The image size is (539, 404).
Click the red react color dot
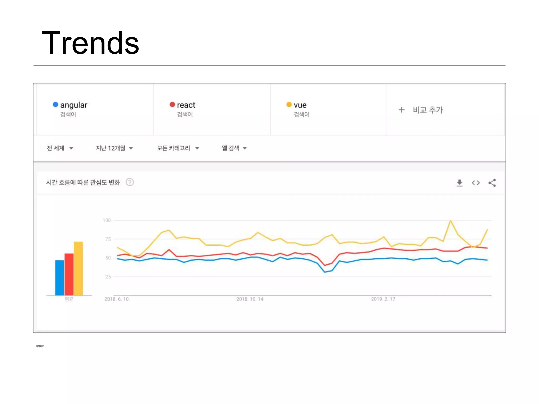(172, 104)
